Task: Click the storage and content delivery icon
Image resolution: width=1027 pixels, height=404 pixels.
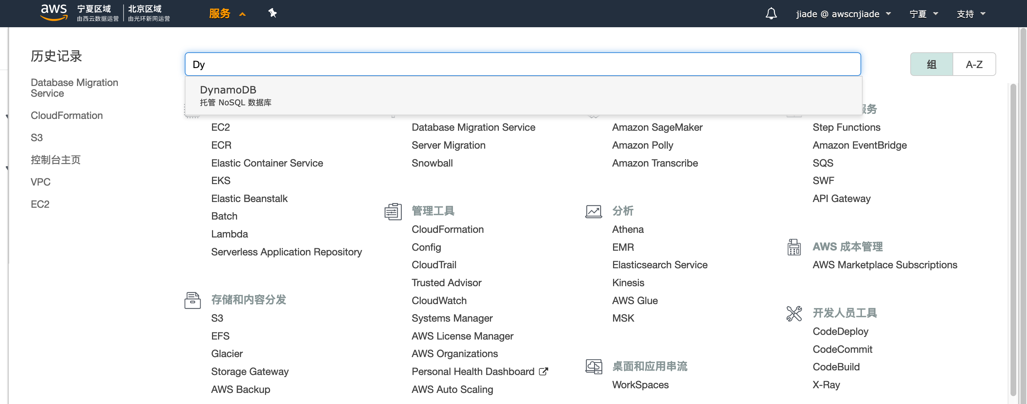Action: (x=193, y=300)
